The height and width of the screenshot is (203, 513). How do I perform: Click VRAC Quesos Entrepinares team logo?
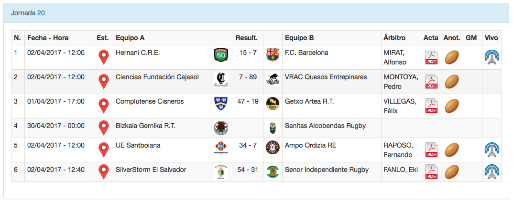[x=272, y=80]
